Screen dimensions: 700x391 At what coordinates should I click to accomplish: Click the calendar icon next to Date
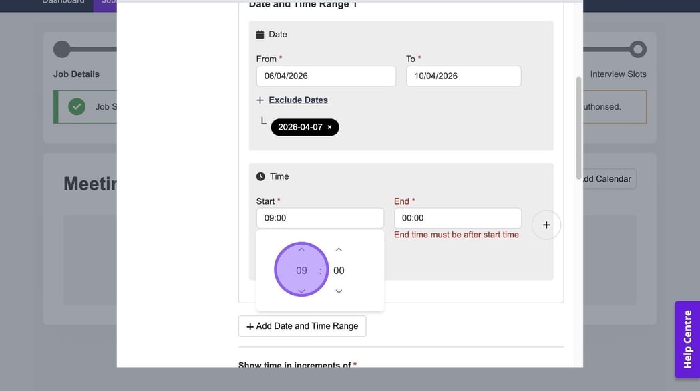(x=260, y=35)
